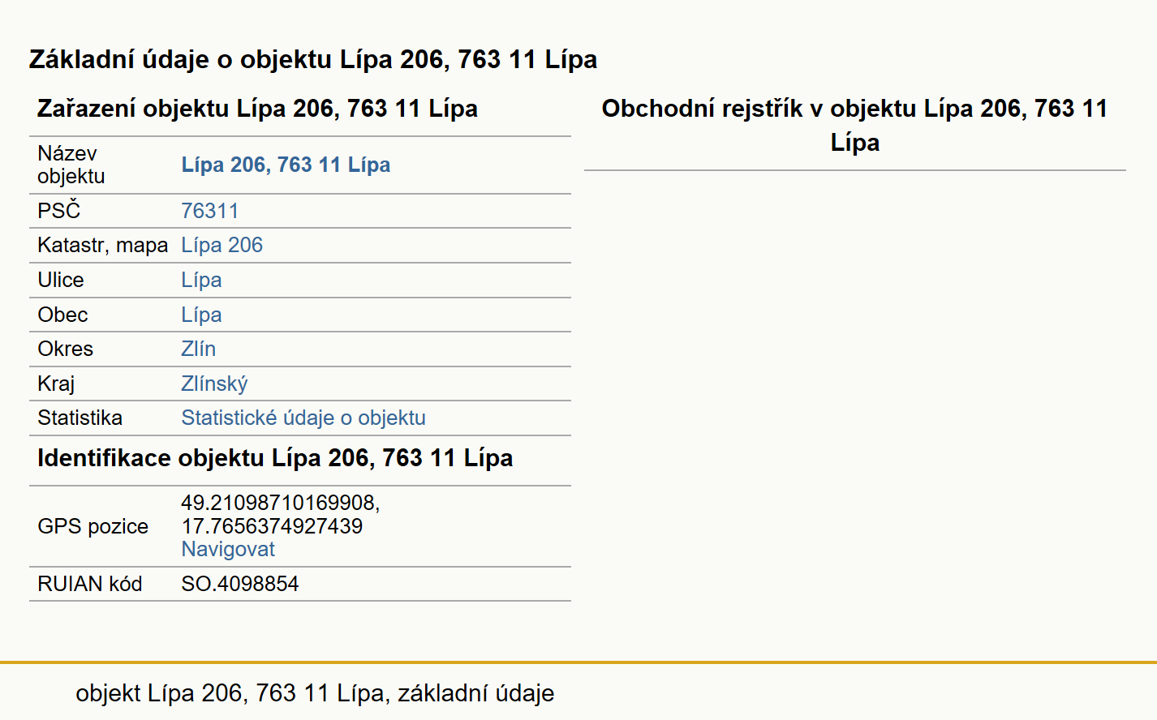Click the GPS longitude 17.7656374927439 text
The height and width of the screenshot is (720, 1157).
tap(272, 526)
